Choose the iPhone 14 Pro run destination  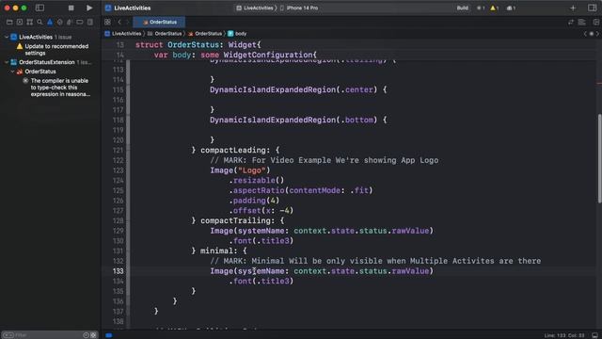coord(299,8)
